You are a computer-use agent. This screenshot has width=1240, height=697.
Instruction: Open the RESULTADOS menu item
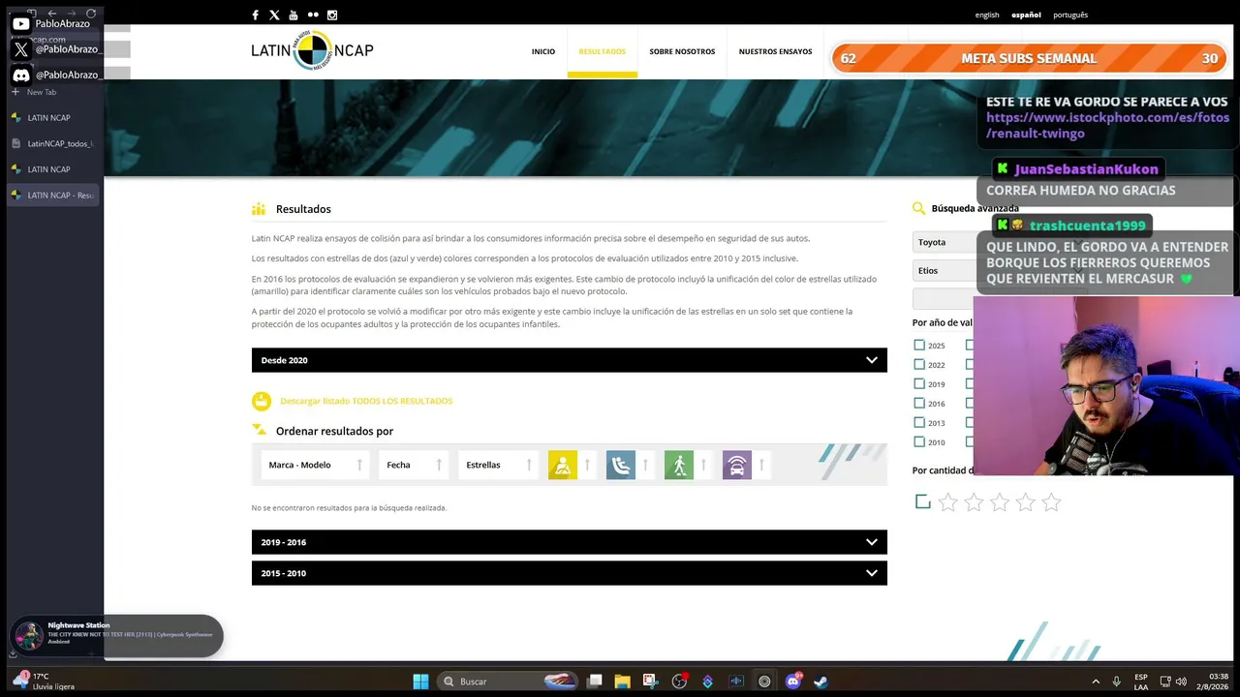tap(603, 51)
